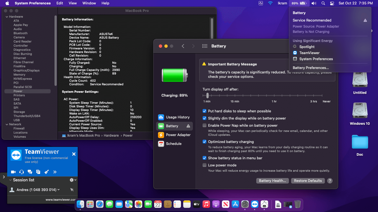Viewport: 378px width, 212px height.
Task: Open the Window menu
Action: click(x=89, y=3)
